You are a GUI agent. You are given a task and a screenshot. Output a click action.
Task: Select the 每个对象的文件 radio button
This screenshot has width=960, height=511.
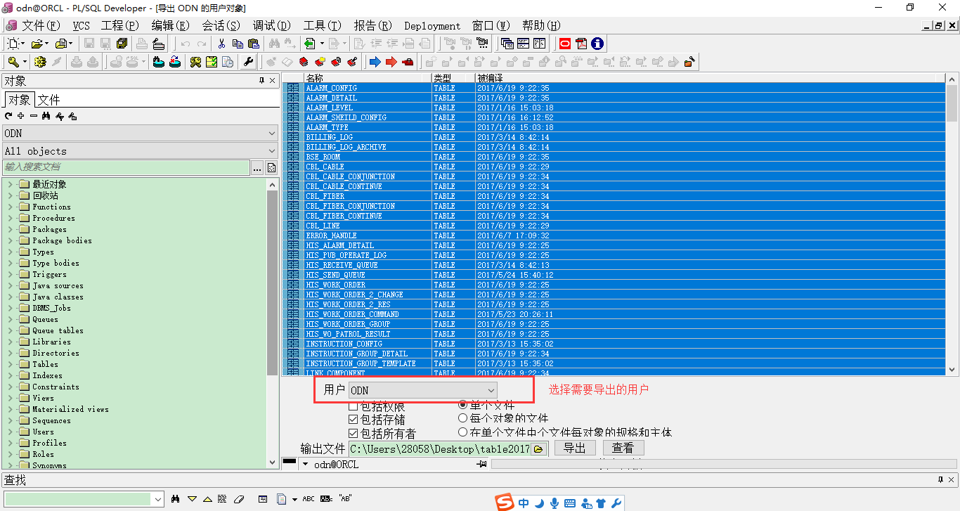(x=463, y=418)
